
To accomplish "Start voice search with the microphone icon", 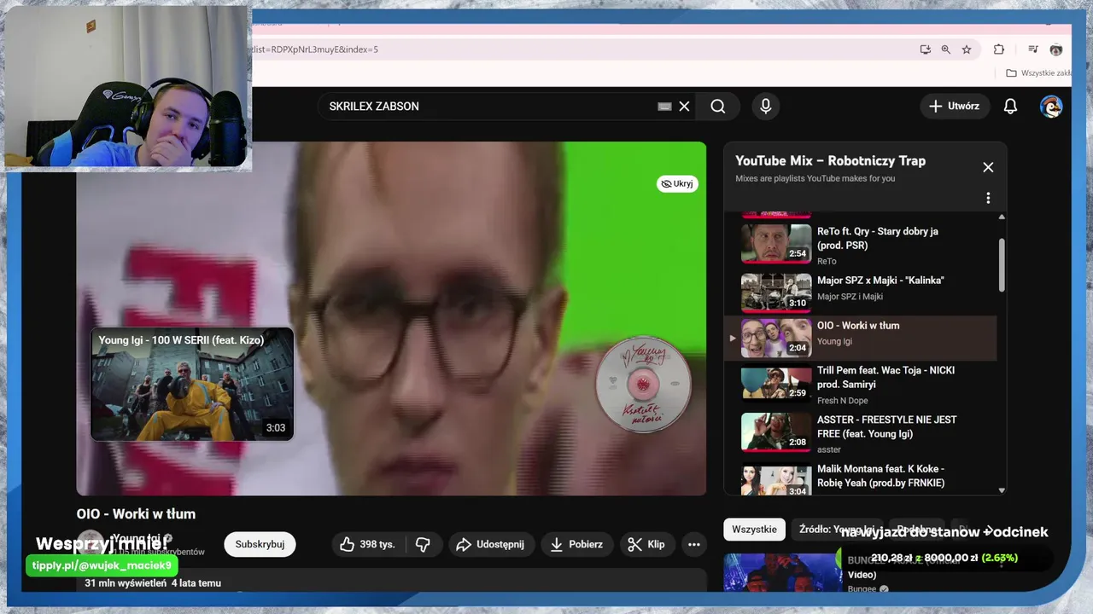I will click(766, 107).
